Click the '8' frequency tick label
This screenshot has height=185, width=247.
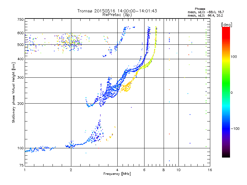click(164, 170)
